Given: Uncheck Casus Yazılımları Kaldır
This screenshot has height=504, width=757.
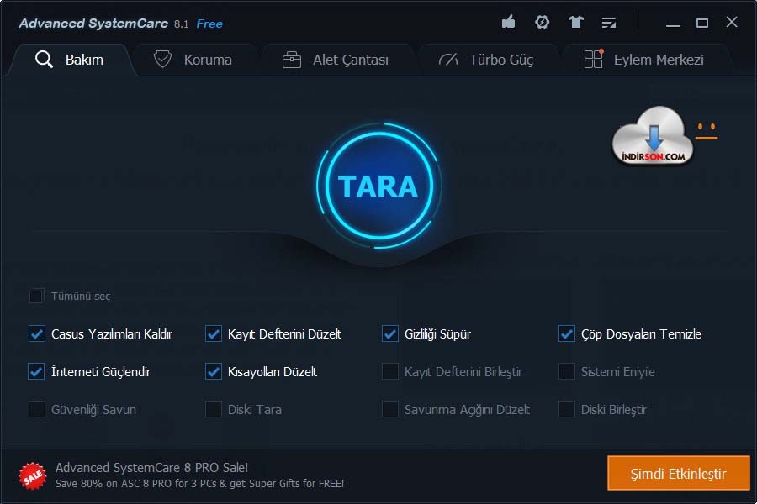Looking at the screenshot, I should (37, 333).
